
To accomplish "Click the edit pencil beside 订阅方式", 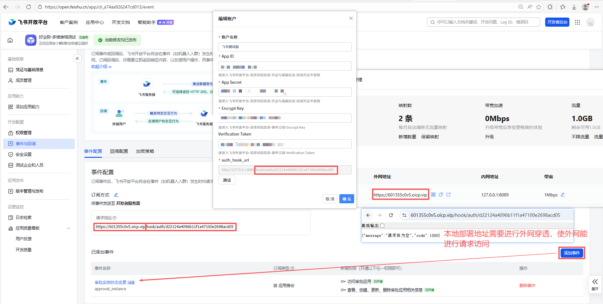I will (116, 195).
